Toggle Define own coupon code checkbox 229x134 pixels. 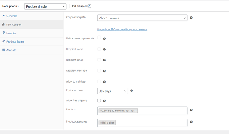(x=99, y=38)
